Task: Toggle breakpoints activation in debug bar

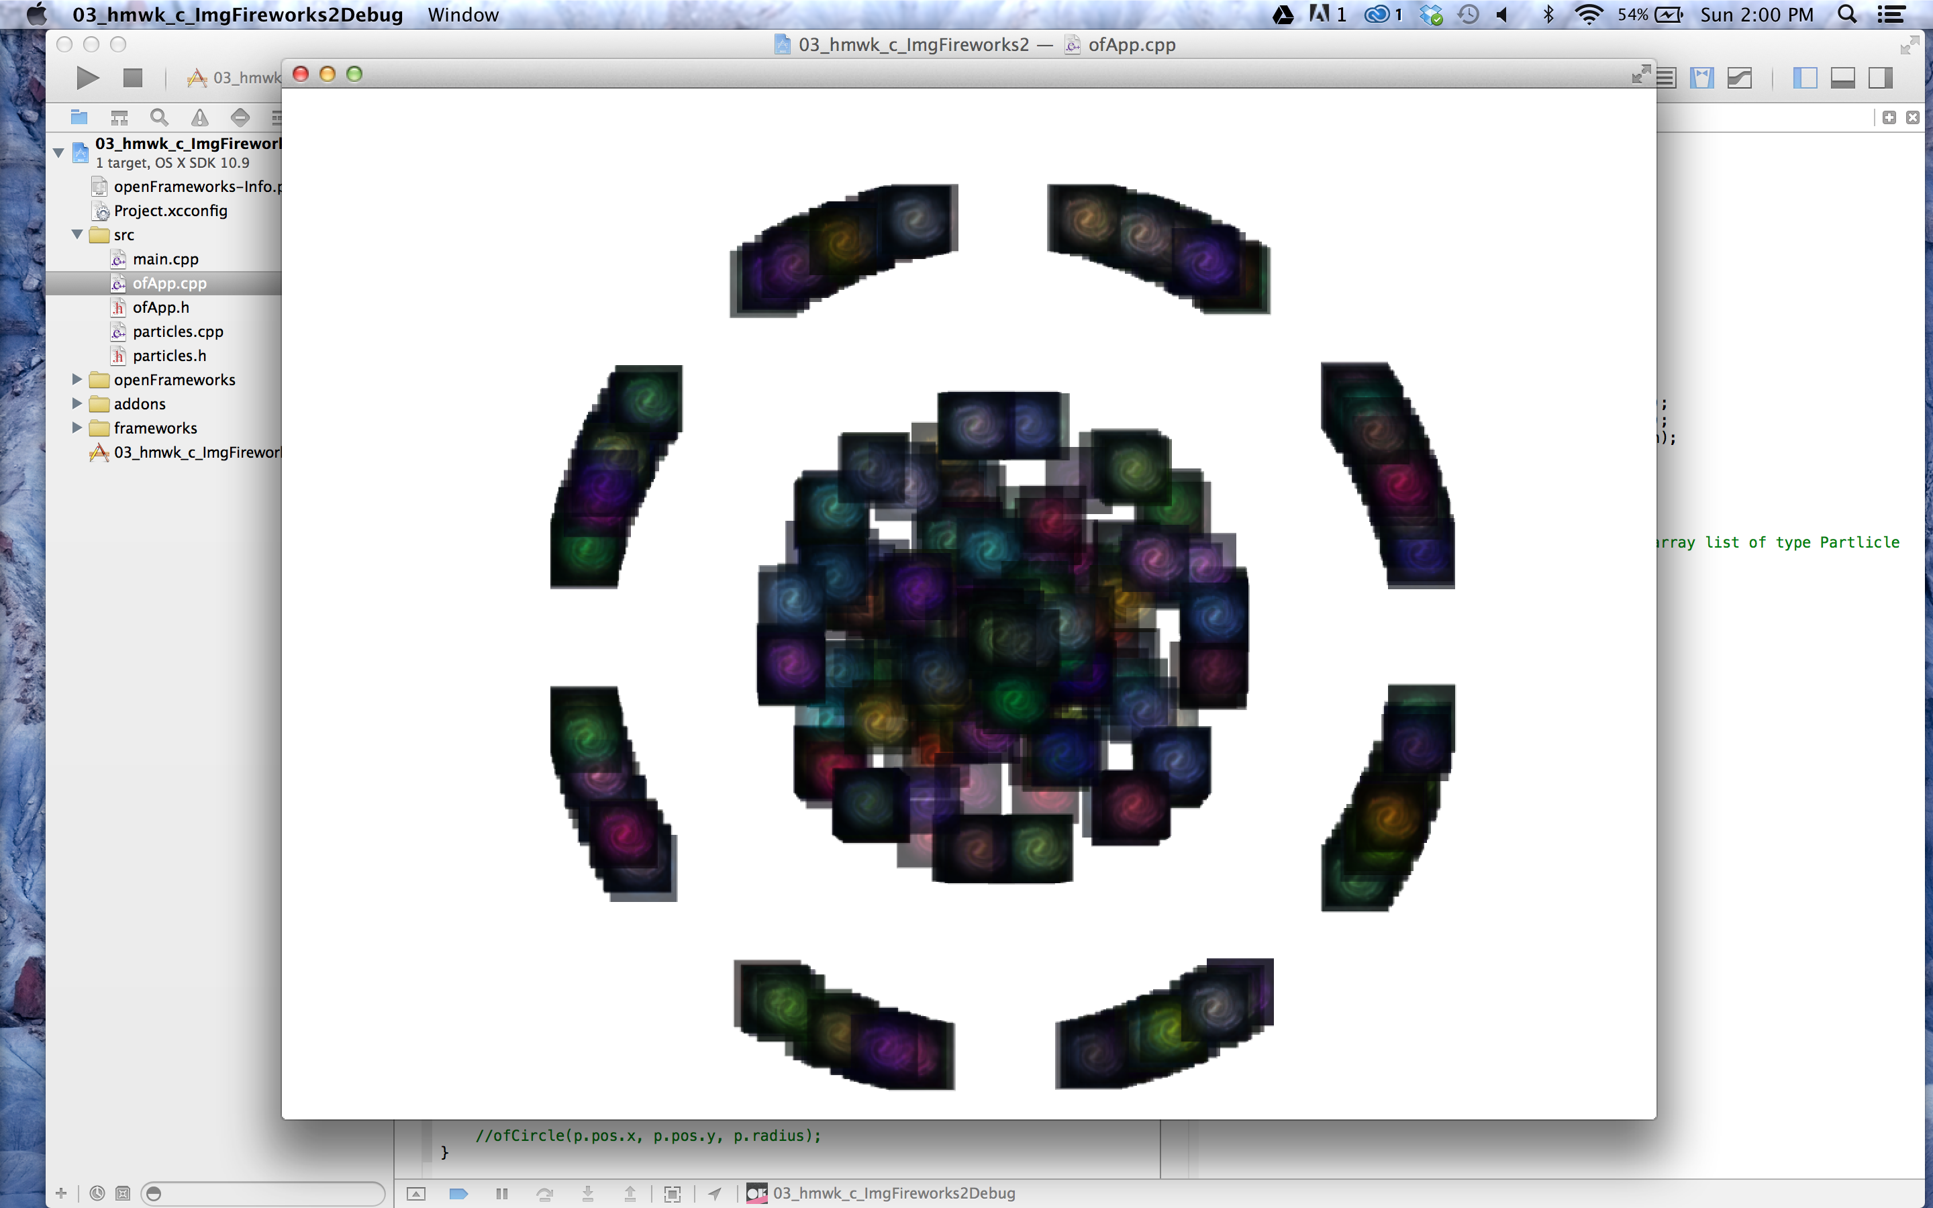Action: click(x=458, y=1194)
